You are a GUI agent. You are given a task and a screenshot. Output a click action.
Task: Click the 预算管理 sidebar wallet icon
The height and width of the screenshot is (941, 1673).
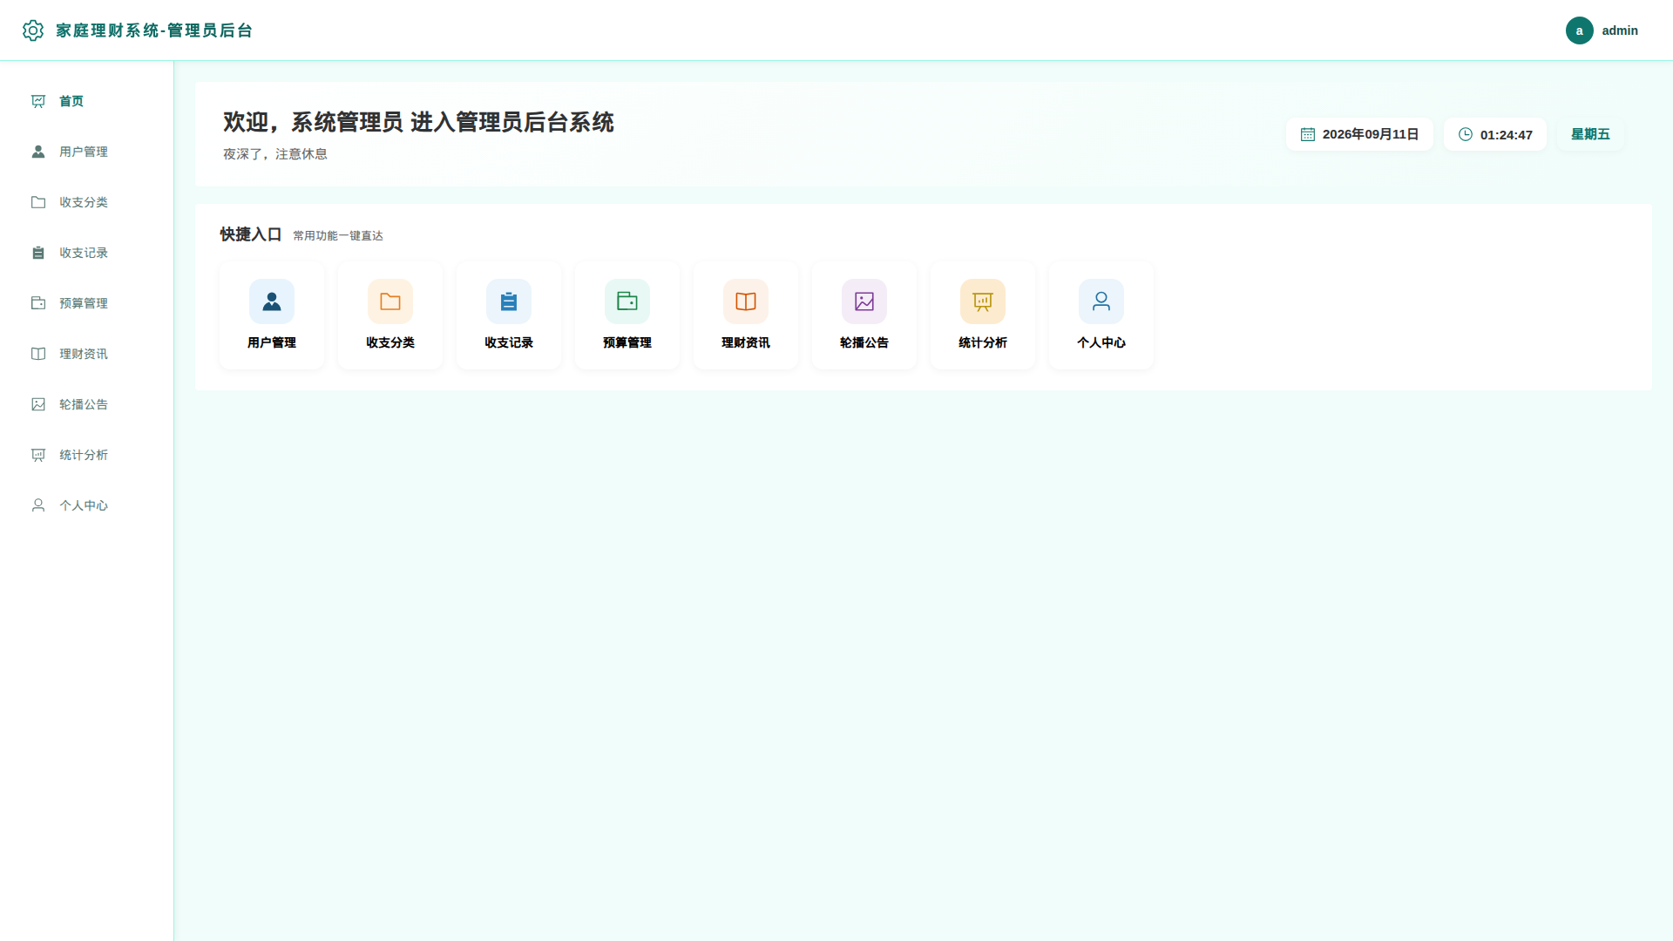(38, 303)
